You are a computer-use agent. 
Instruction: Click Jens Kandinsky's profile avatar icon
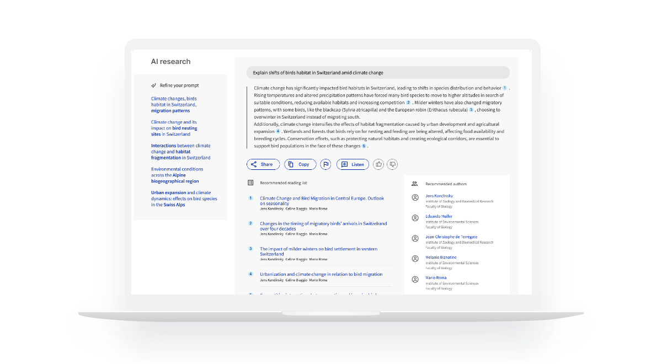pos(415,197)
